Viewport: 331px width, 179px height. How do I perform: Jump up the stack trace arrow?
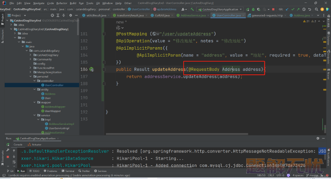14,151
